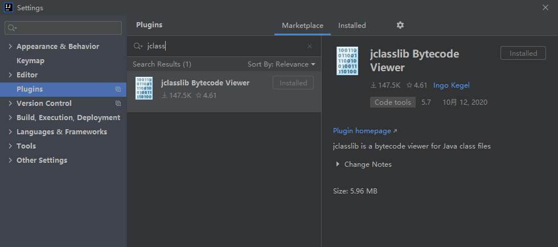The height and width of the screenshot is (247, 558).
Task: Expand the Appearance & Behavior section
Action: click(x=10, y=47)
